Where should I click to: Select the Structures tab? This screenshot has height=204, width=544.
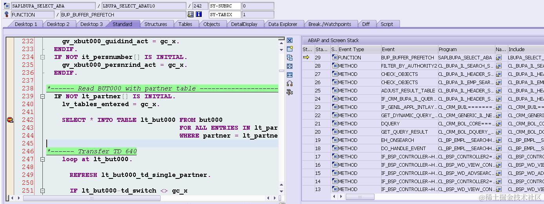point(156,24)
